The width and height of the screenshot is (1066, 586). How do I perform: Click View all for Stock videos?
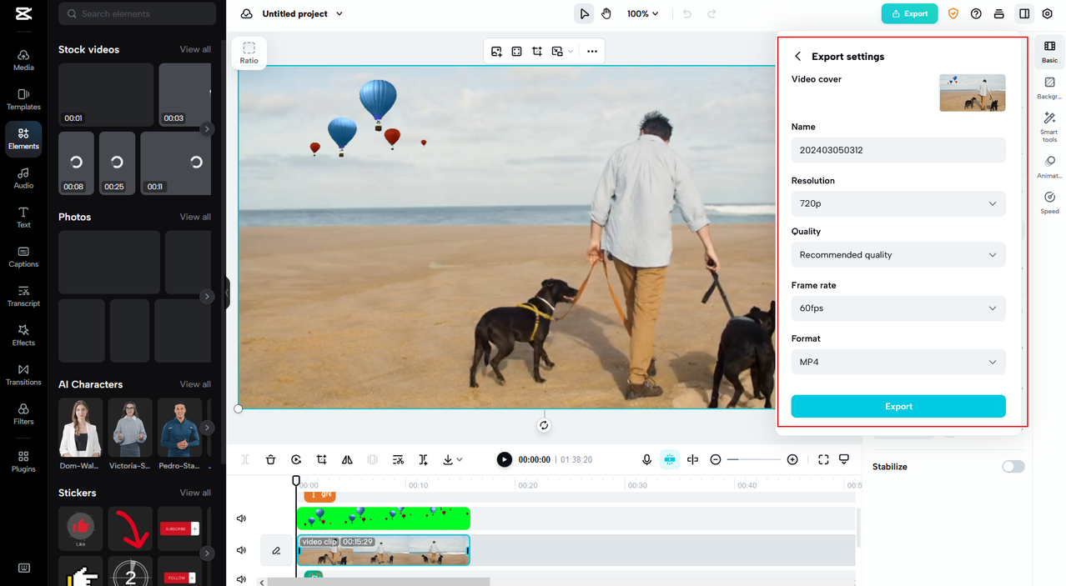pyautogui.click(x=195, y=49)
